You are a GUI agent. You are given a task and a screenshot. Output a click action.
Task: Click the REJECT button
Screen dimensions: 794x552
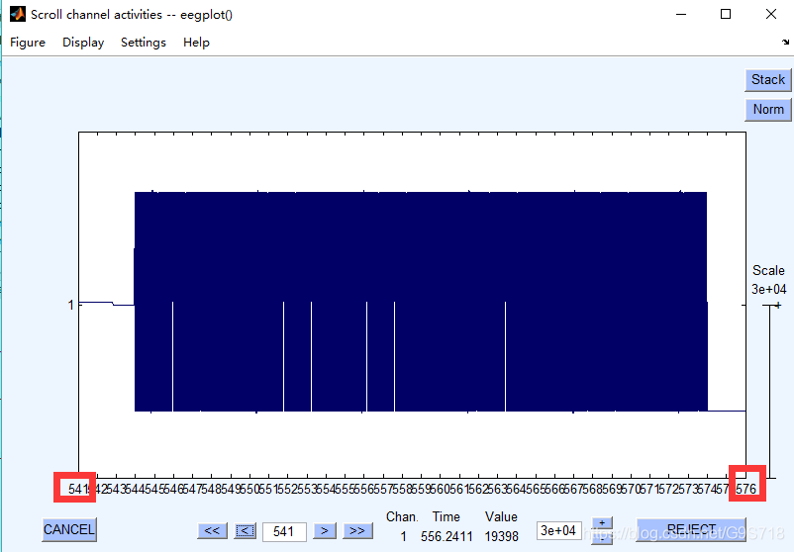pyautogui.click(x=691, y=529)
